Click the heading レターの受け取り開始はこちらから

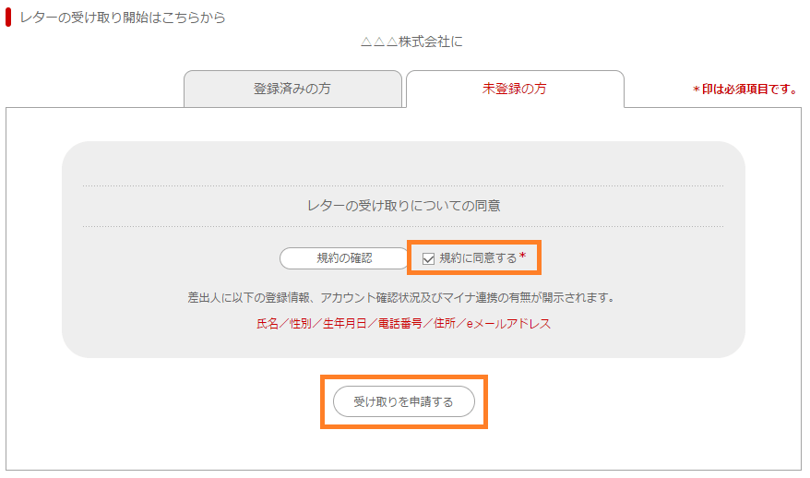coord(123,18)
